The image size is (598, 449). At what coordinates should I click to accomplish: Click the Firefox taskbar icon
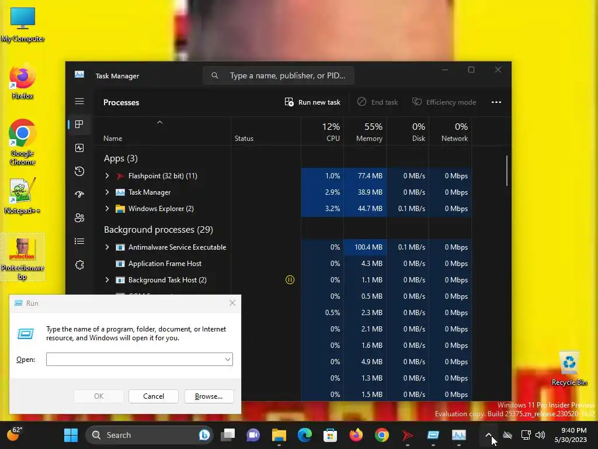tap(356, 435)
